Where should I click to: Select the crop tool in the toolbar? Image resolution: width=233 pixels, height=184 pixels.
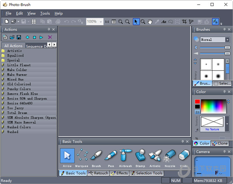click(x=184, y=22)
